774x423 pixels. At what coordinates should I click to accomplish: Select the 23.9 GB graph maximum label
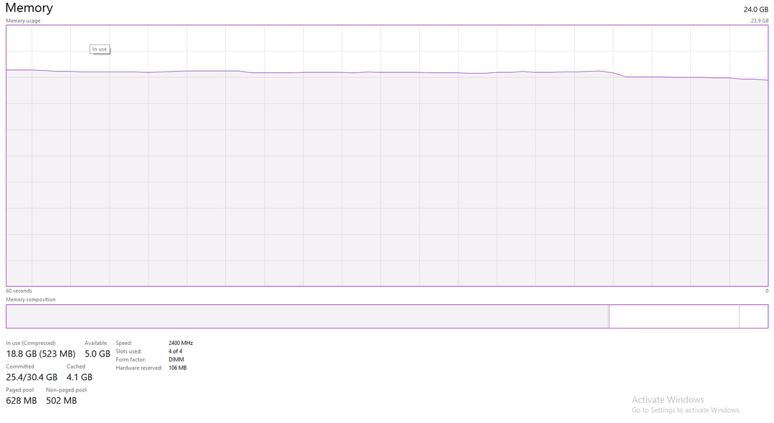[759, 21]
